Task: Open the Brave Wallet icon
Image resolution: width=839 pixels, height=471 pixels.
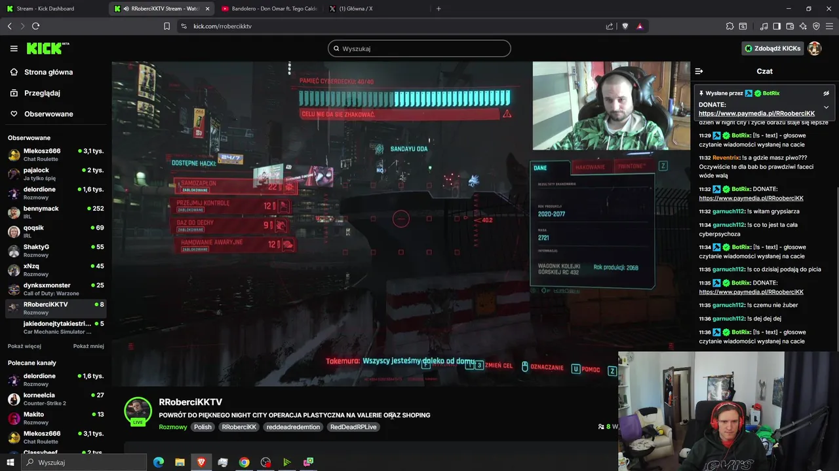Action: point(790,26)
